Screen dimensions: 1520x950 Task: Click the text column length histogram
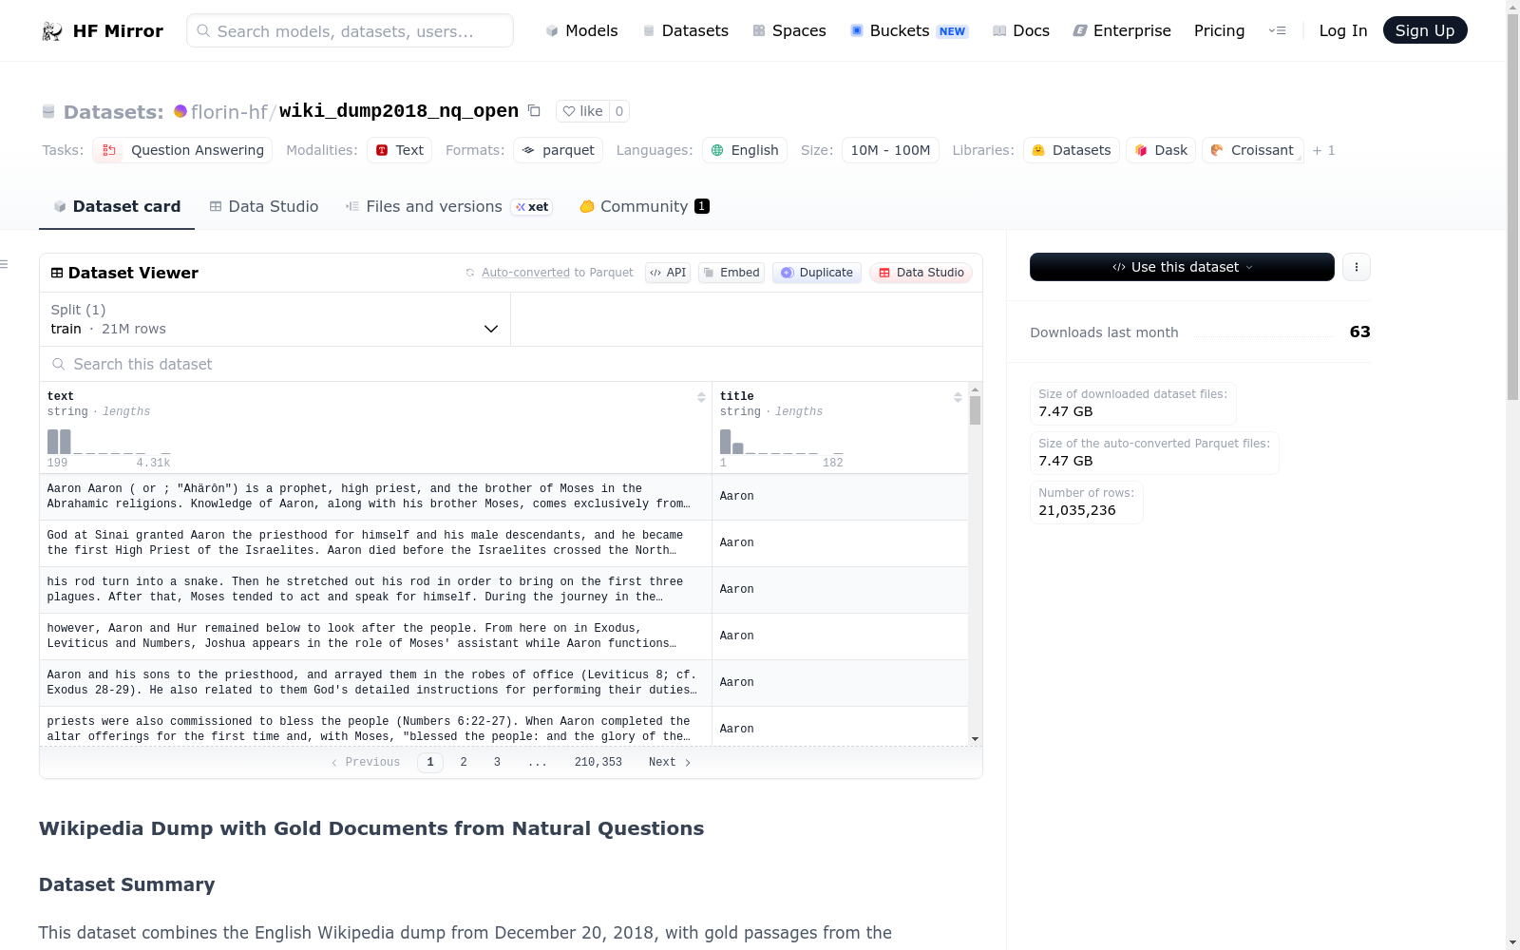pos(108,442)
